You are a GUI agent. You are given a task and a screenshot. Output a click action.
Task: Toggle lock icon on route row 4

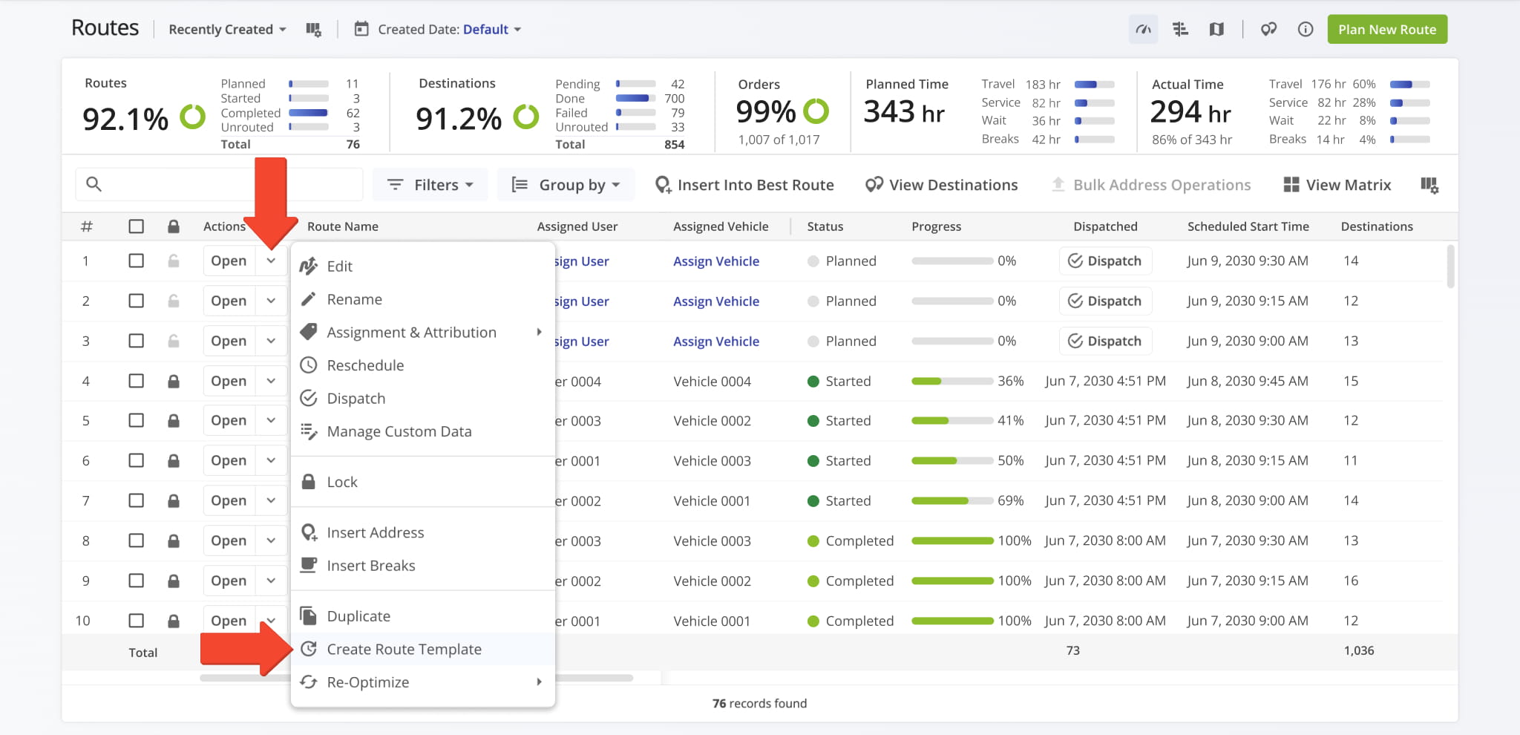point(174,381)
